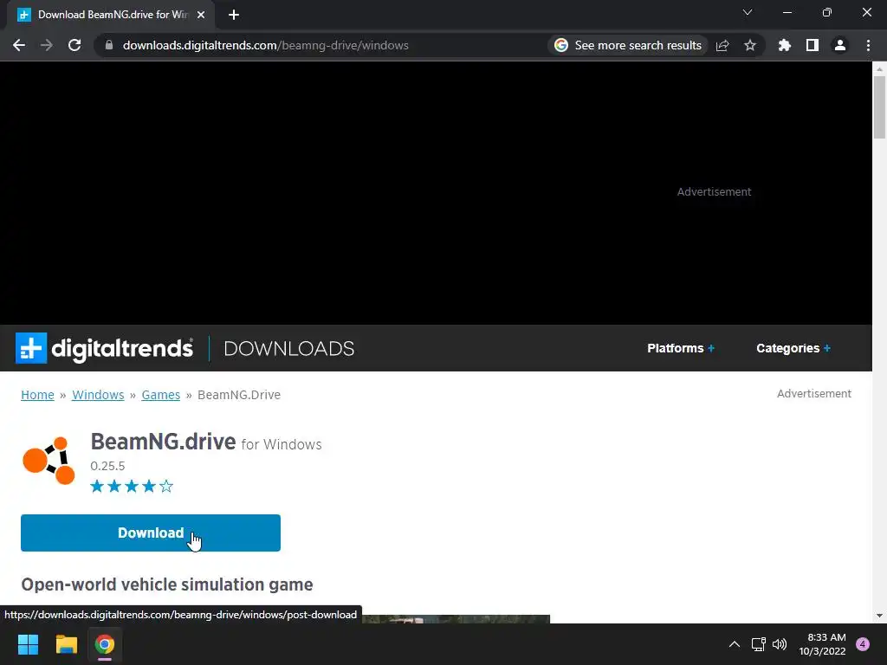
Task: Click the Google See more search results chip
Action: pos(628,45)
